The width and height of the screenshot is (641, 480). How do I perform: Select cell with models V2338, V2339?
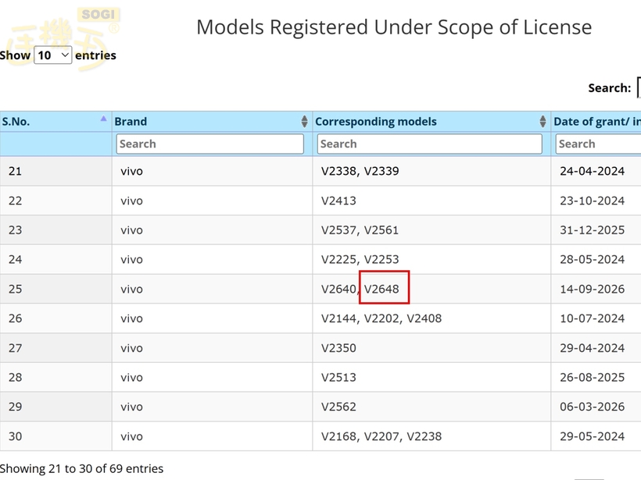click(x=432, y=171)
